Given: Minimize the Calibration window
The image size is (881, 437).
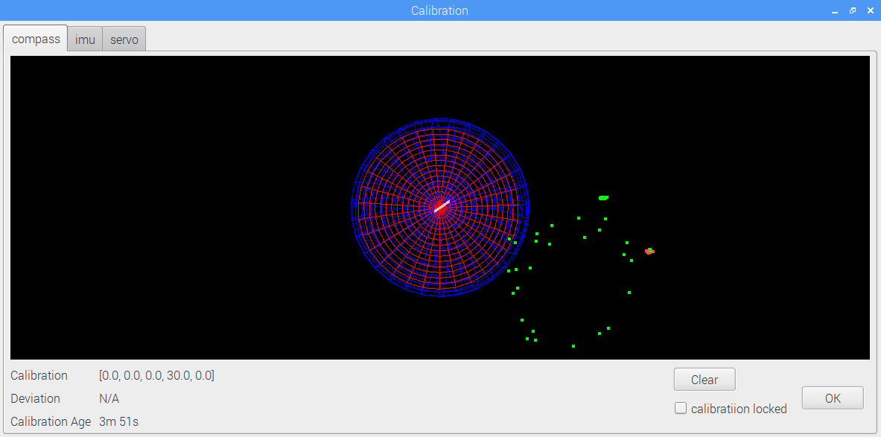Looking at the screenshot, I should (x=835, y=10).
